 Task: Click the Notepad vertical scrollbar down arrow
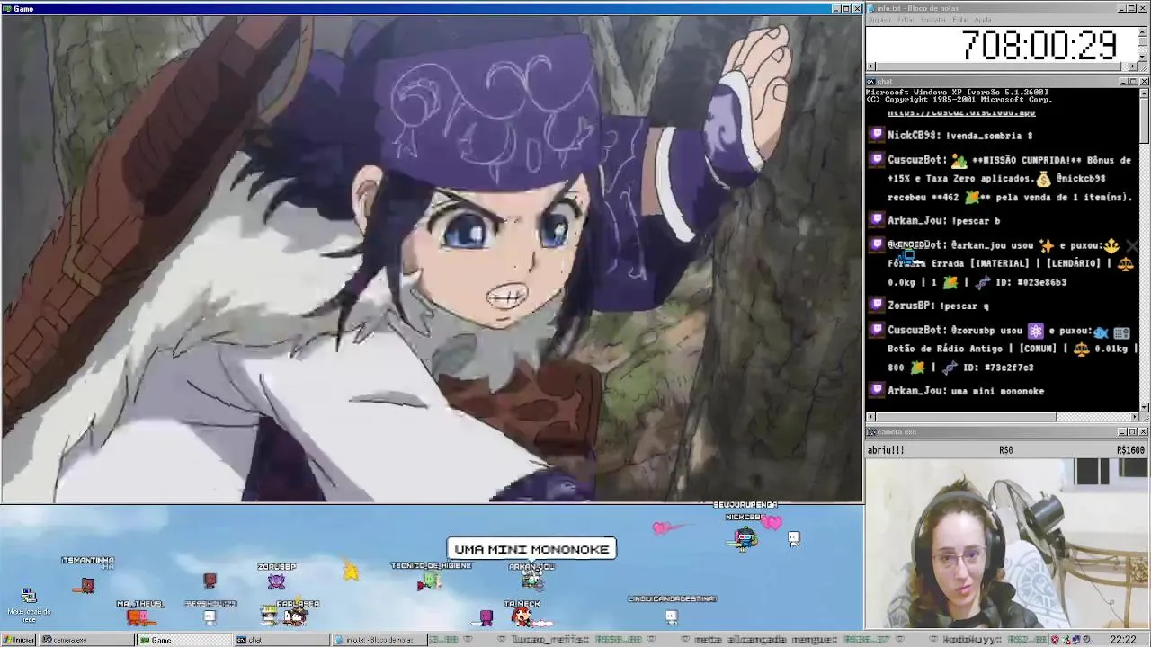click(1144, 58)
